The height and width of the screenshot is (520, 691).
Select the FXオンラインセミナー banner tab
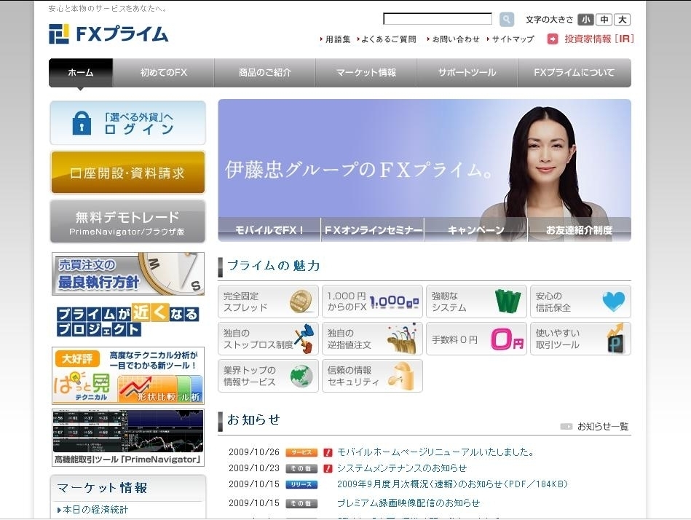tap(373, 229)
